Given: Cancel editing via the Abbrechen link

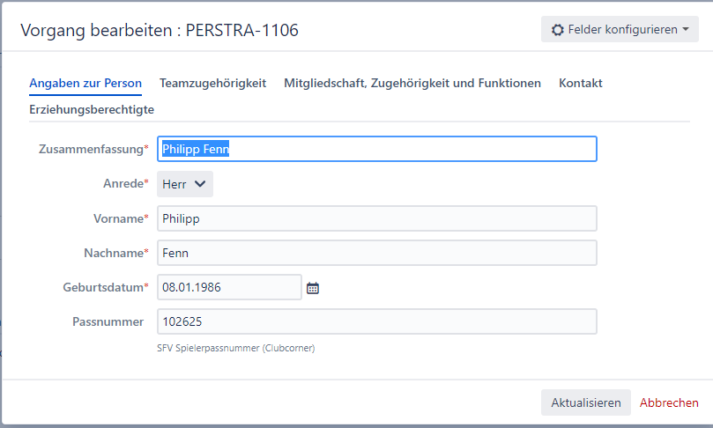Looking at the screenshot, I should [x=669, y=402].
